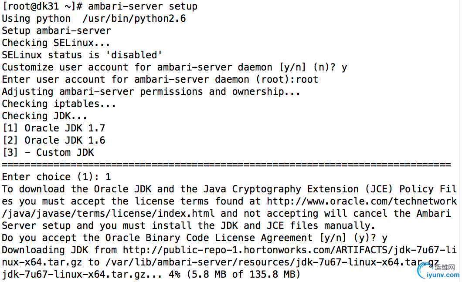
Task: Click the '[root@dk31 ~]#' shell prompt
Action: [42, 6]
